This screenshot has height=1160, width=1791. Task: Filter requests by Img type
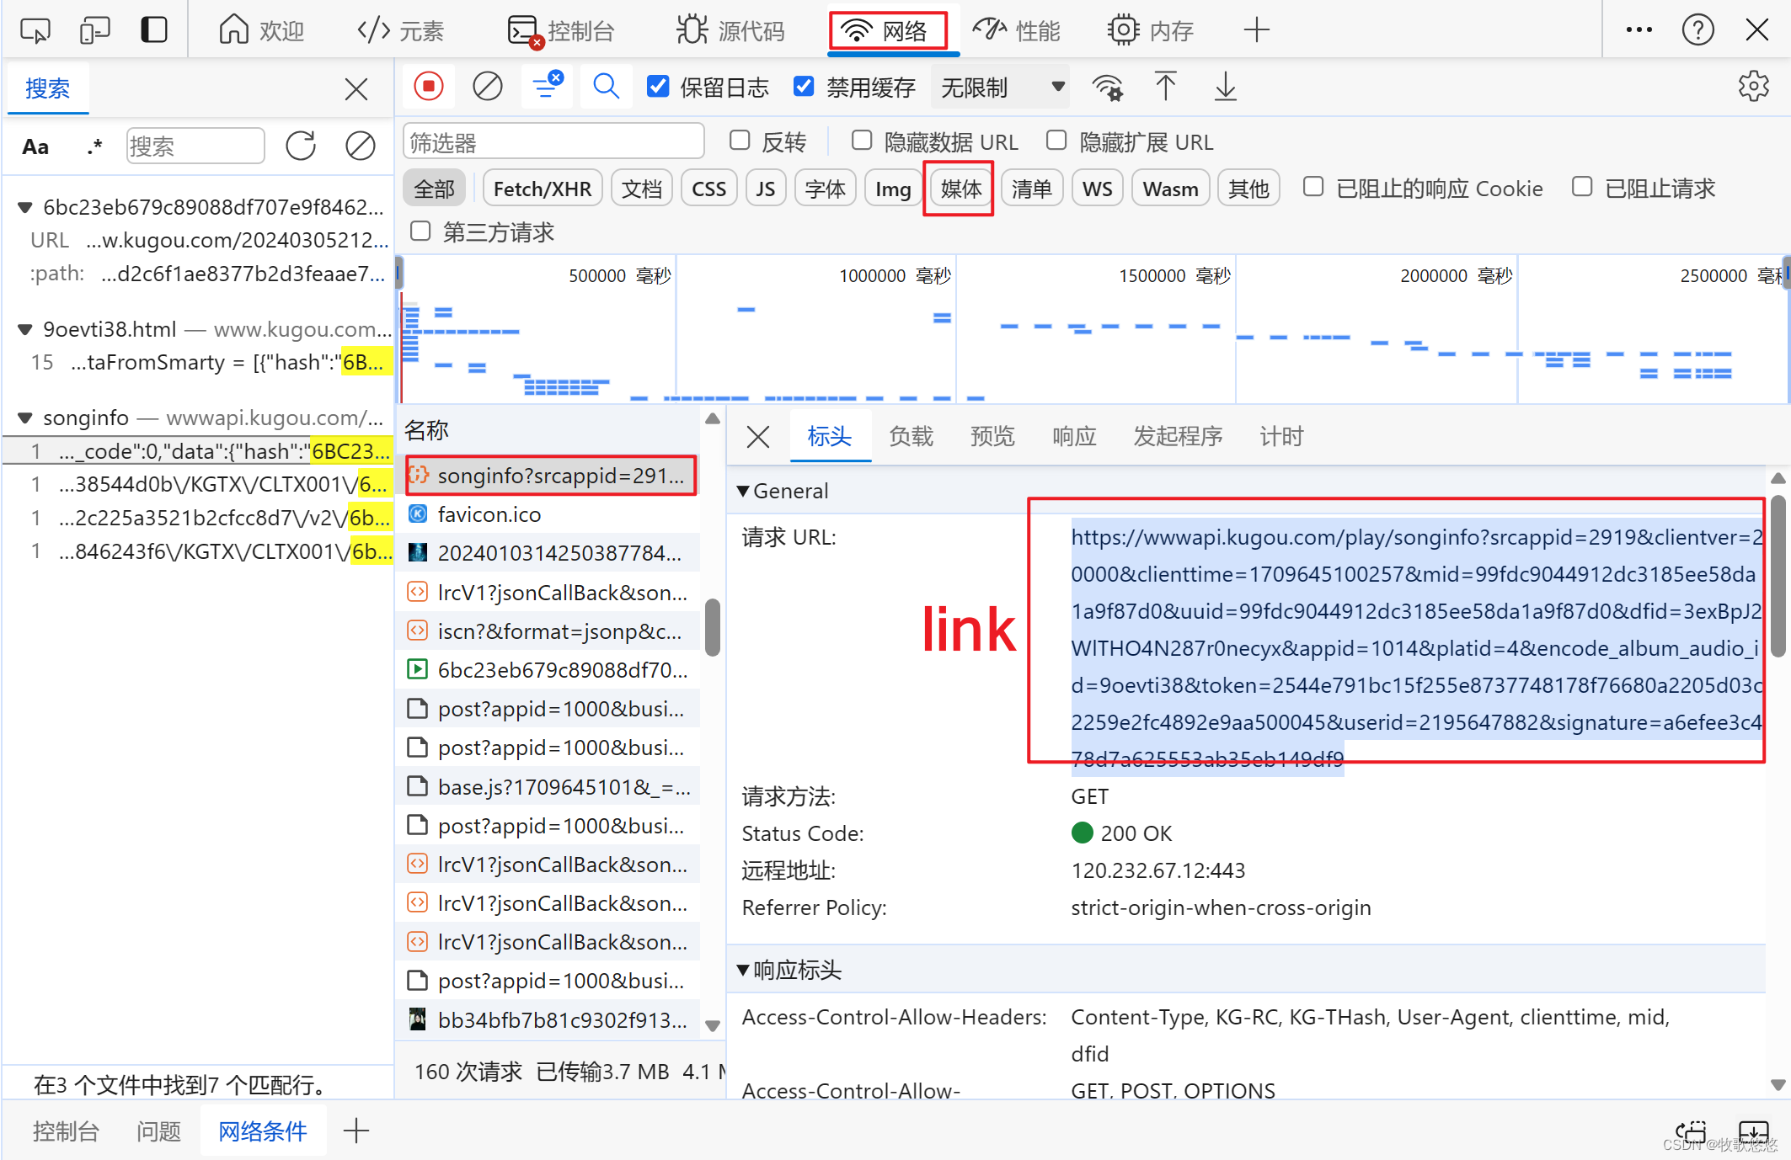[893, 189]
